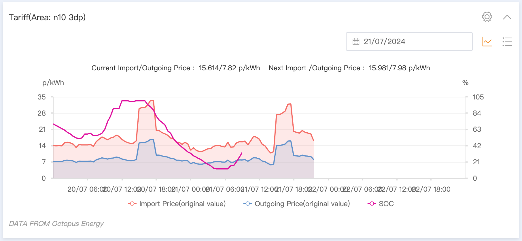Screen dimensions: 522x241
Task: Click DATA FROM Octopus Energy text
Action: pyautogui.click(x=56, y=224)
